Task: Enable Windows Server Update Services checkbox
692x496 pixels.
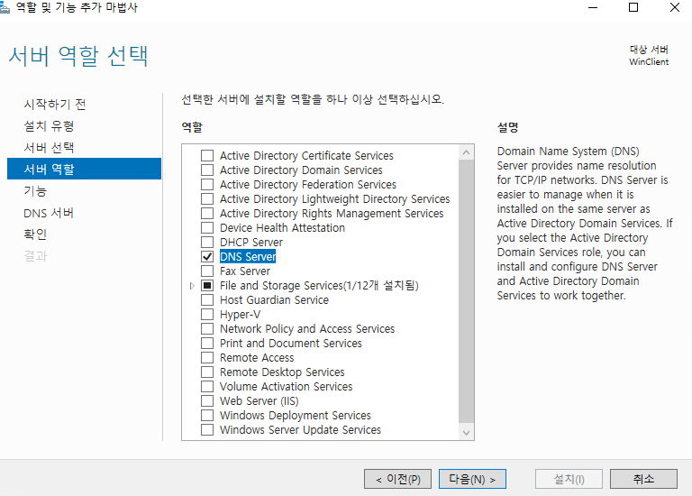Action: pos(207,430)
